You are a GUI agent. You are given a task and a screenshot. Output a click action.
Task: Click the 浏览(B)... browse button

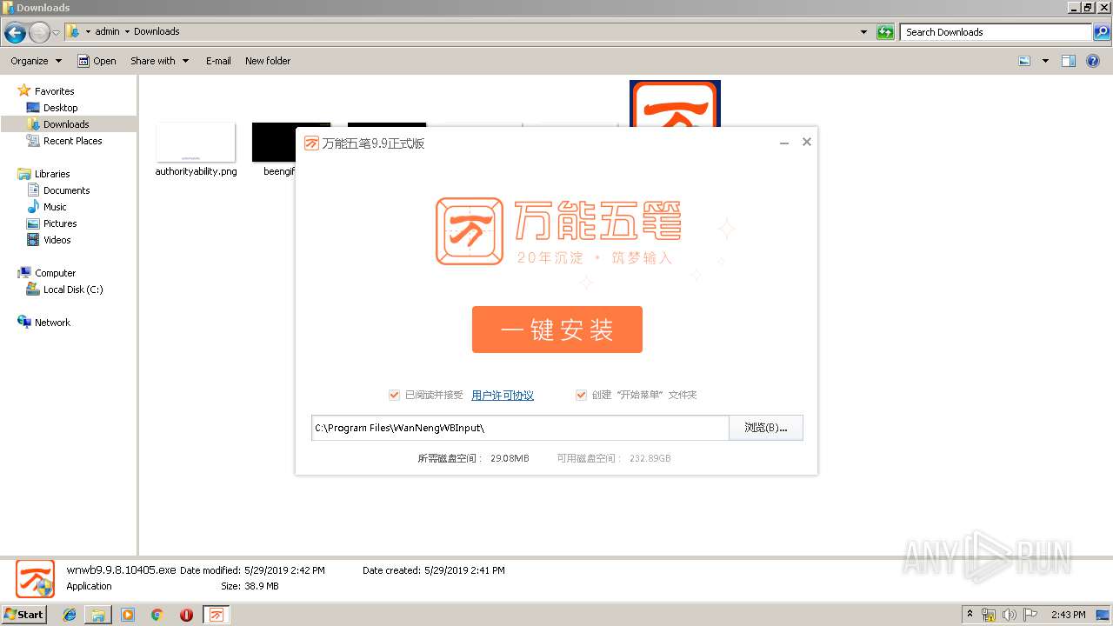[x=765, y=428]
